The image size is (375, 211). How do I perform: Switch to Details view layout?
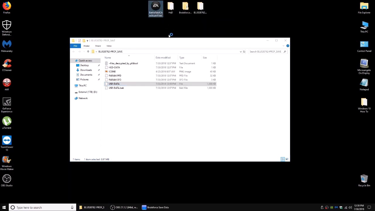(x=282, y=159)
